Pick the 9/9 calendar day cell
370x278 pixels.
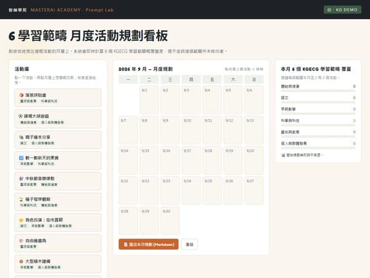click(x=170, y=130)
